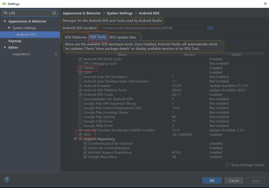Toggle the Android Emulator checkbox
The width and height of the screenshot is (269, 188).
click(80, 86)
